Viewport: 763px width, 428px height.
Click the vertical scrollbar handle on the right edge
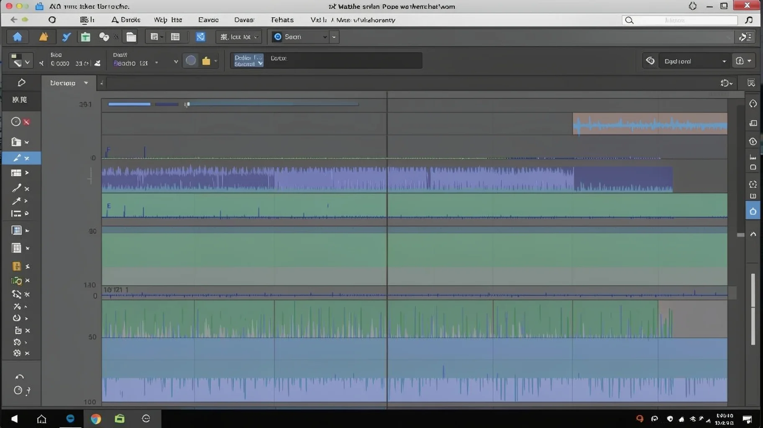753,309
